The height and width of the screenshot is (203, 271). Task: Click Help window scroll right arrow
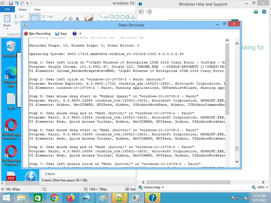(x=263, y=182)
